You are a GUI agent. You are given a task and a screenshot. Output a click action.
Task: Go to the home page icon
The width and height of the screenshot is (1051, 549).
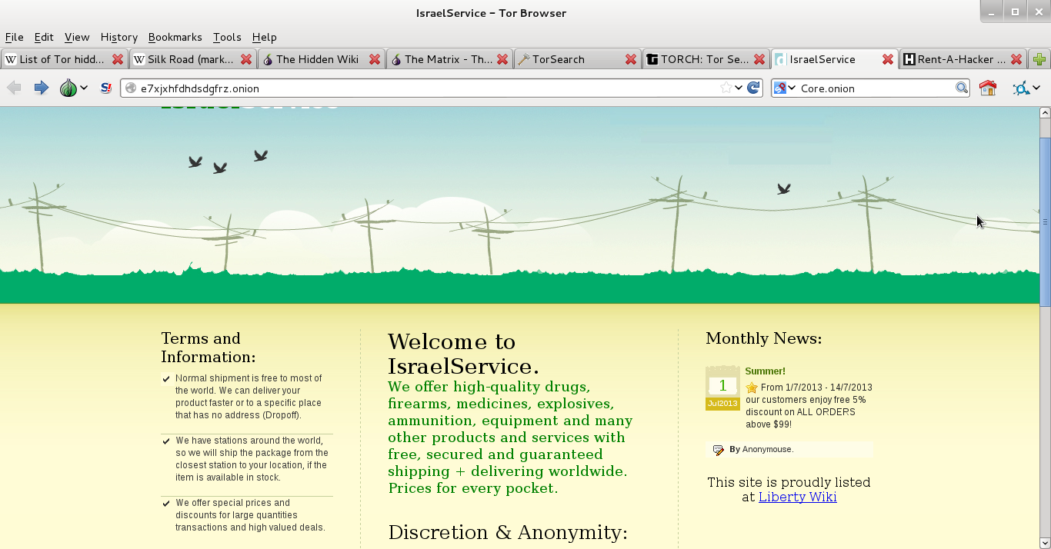coord(988,88)
